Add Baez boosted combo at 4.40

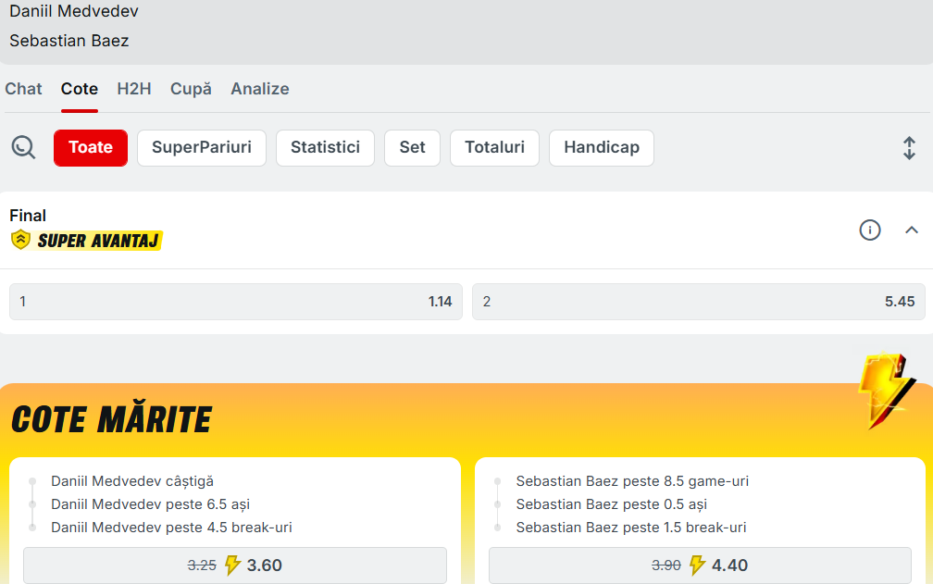700,565
